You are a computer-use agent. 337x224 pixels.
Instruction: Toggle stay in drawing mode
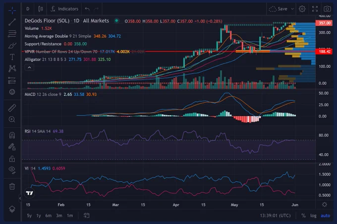click(x=12, y=147)
